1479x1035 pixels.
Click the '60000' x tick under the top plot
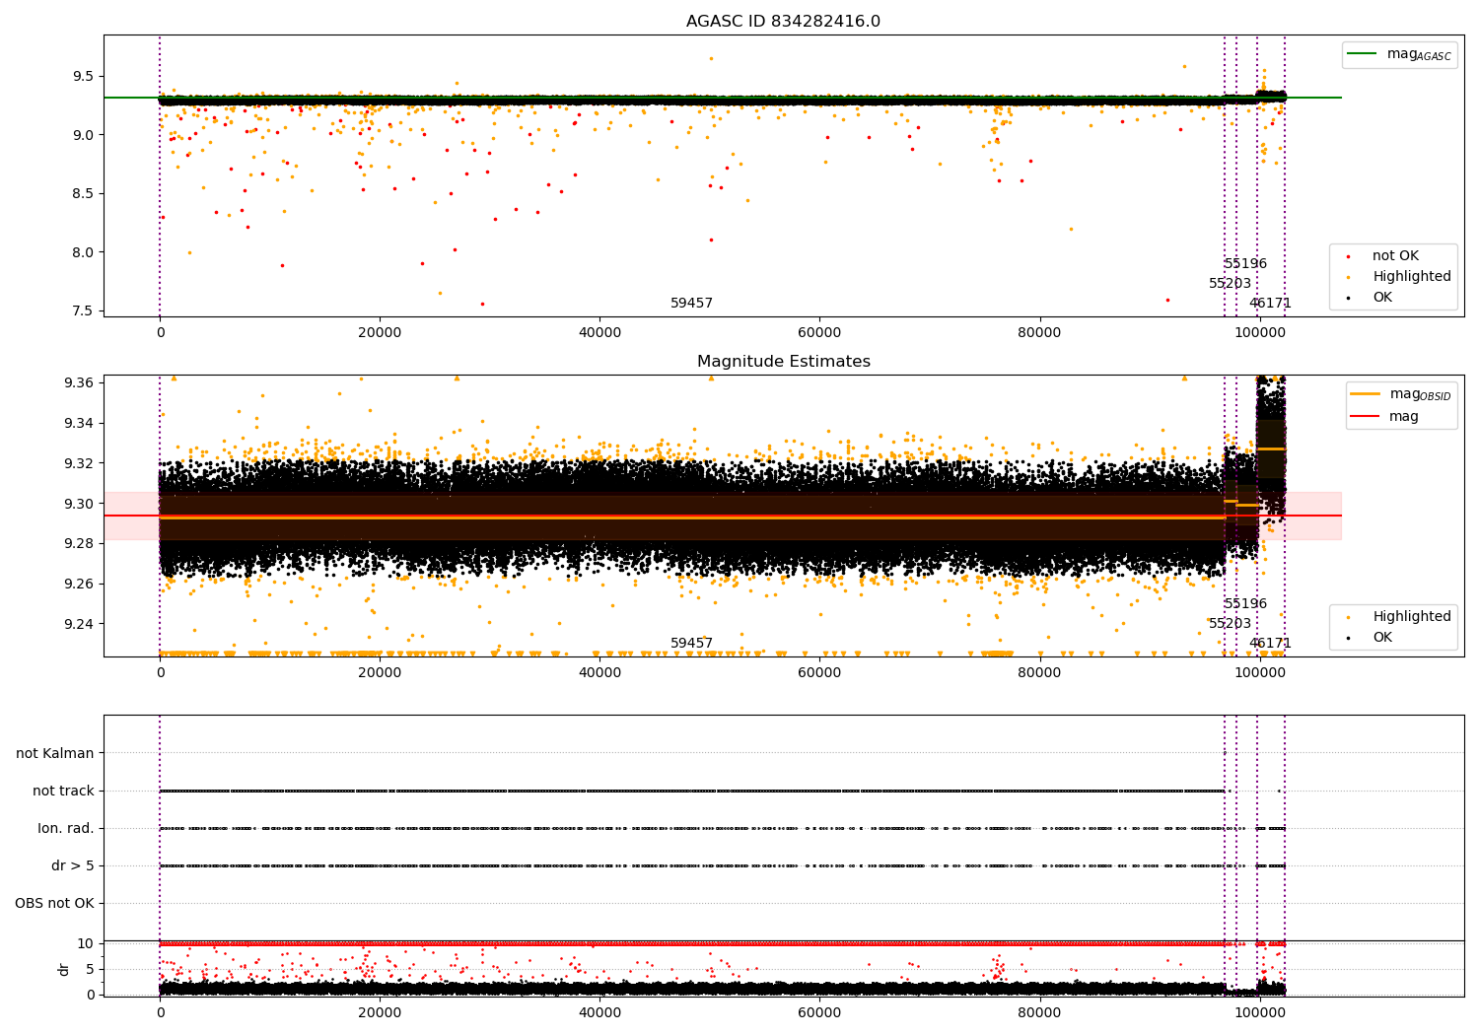pyautogui.click(x=819, y=332)
